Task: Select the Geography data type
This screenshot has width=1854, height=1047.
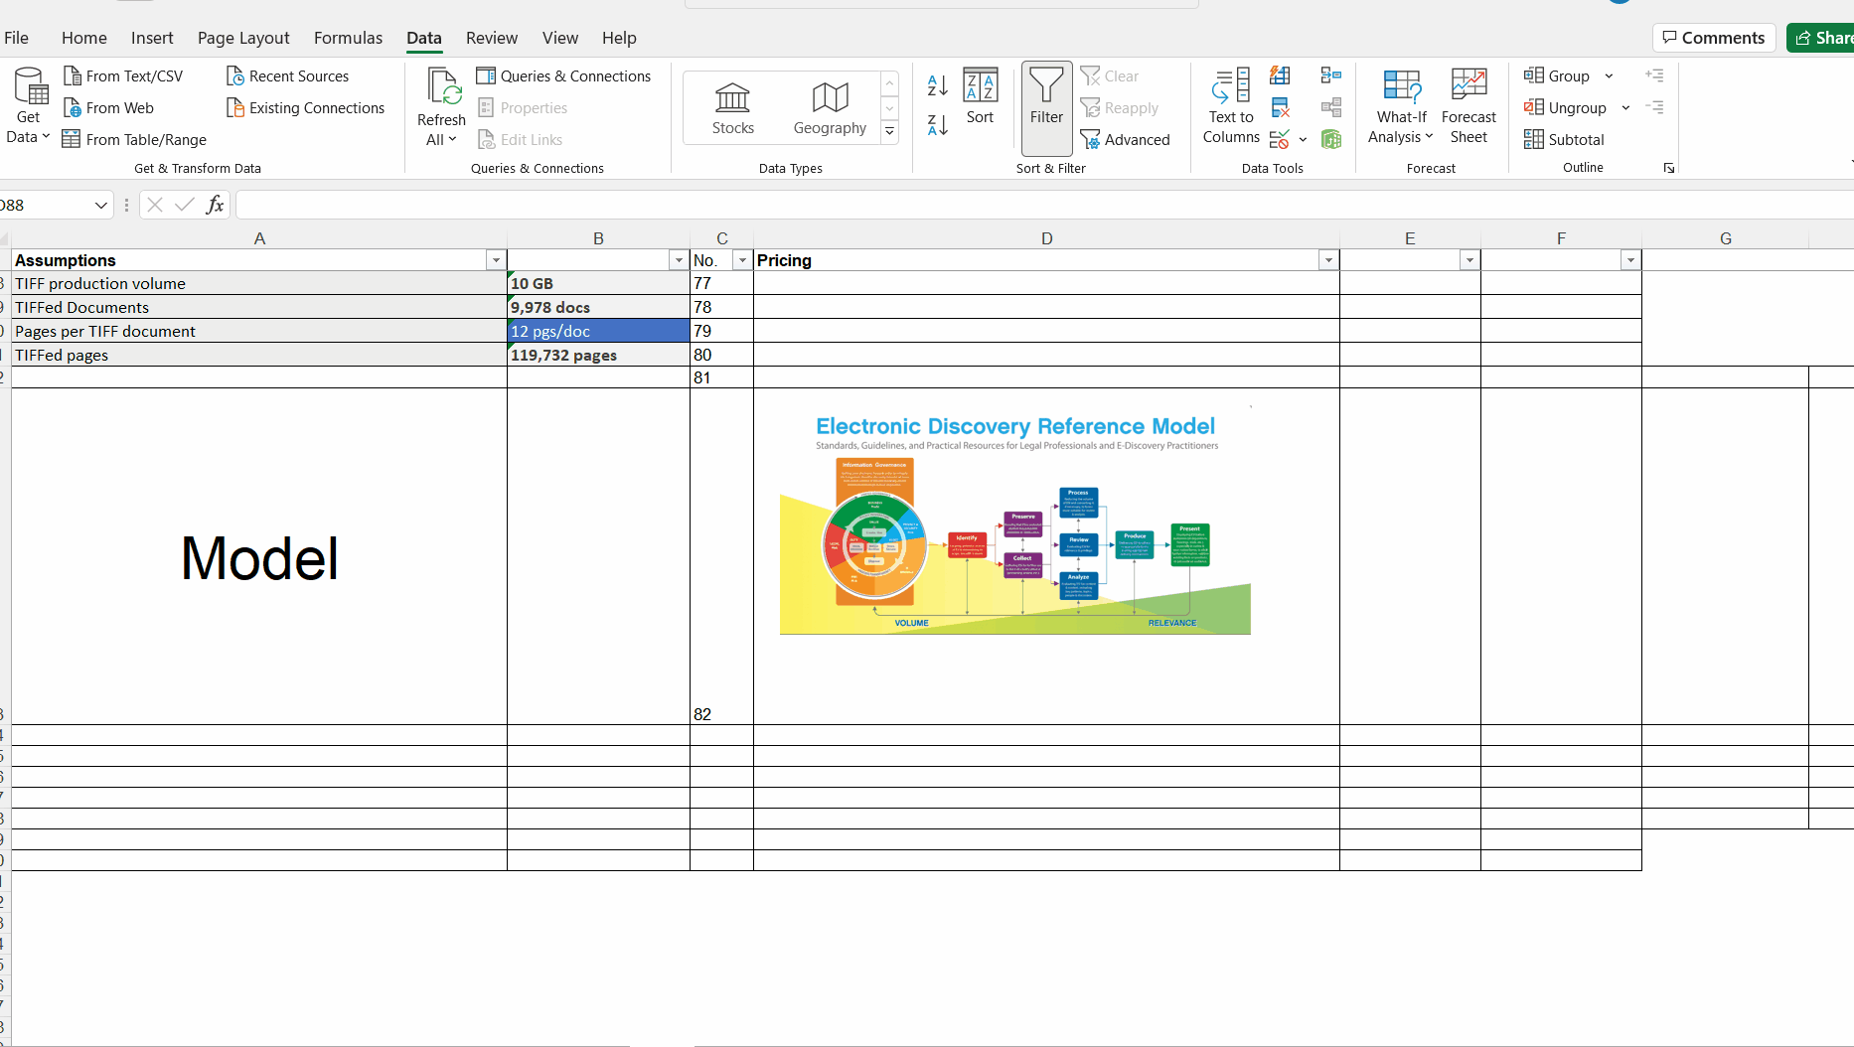Action: (x=830, y=108)
